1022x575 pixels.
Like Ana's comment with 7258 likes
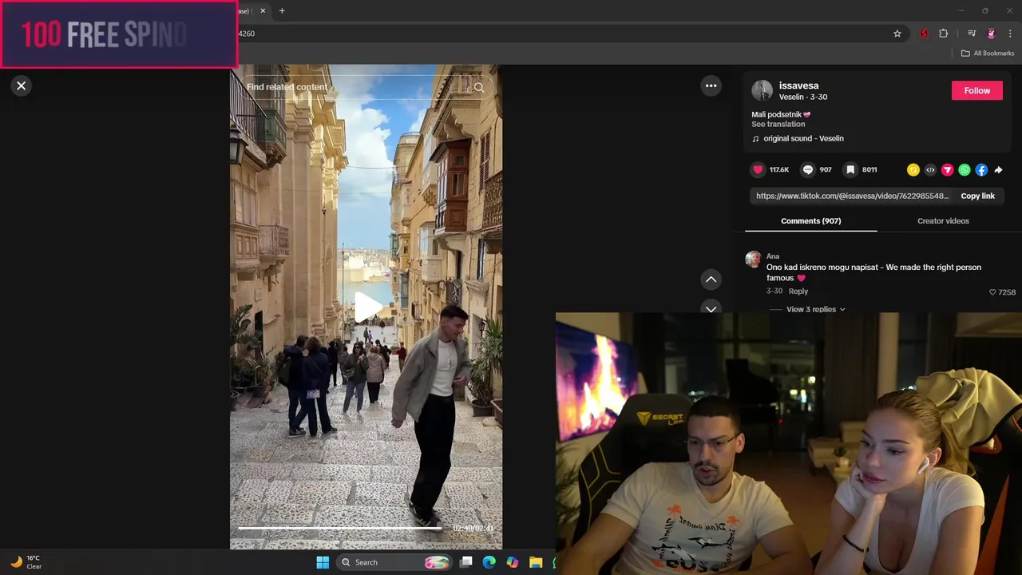coord(992,292)
